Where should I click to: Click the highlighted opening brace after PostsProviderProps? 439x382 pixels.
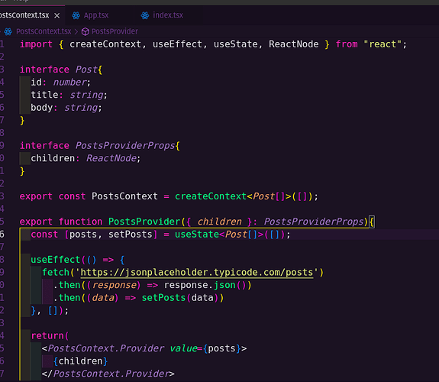coord(372,222)
